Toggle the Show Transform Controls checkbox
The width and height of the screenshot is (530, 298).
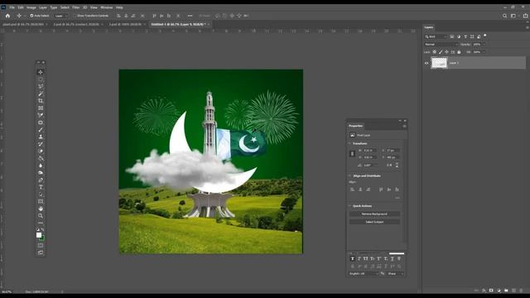point(75,16)
